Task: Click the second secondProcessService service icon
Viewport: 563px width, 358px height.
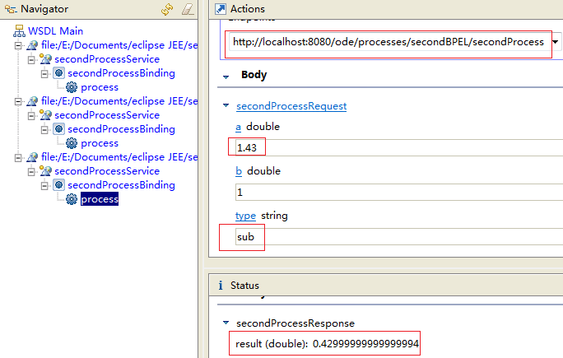Action: pos(45,115)
